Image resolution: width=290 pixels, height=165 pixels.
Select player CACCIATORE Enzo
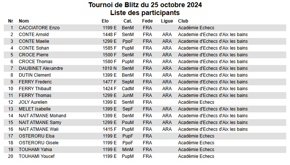[39, 28]
